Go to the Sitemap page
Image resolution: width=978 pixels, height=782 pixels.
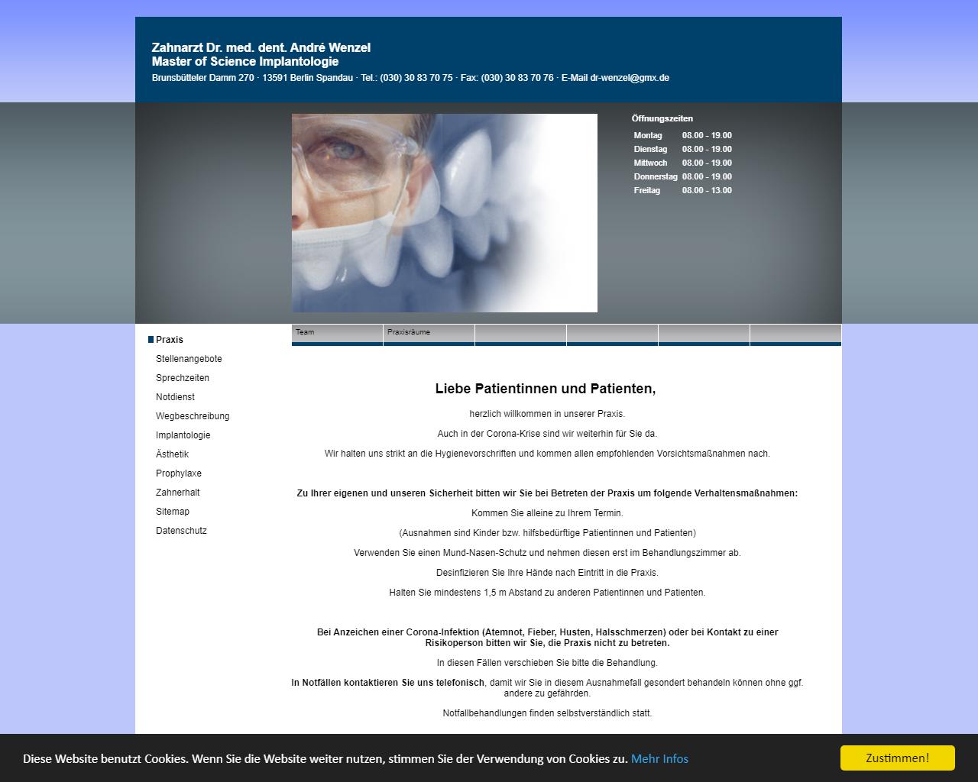point(173,512)
